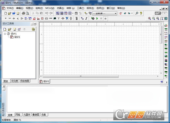Click Electrical rules check icon

point(121,13)
